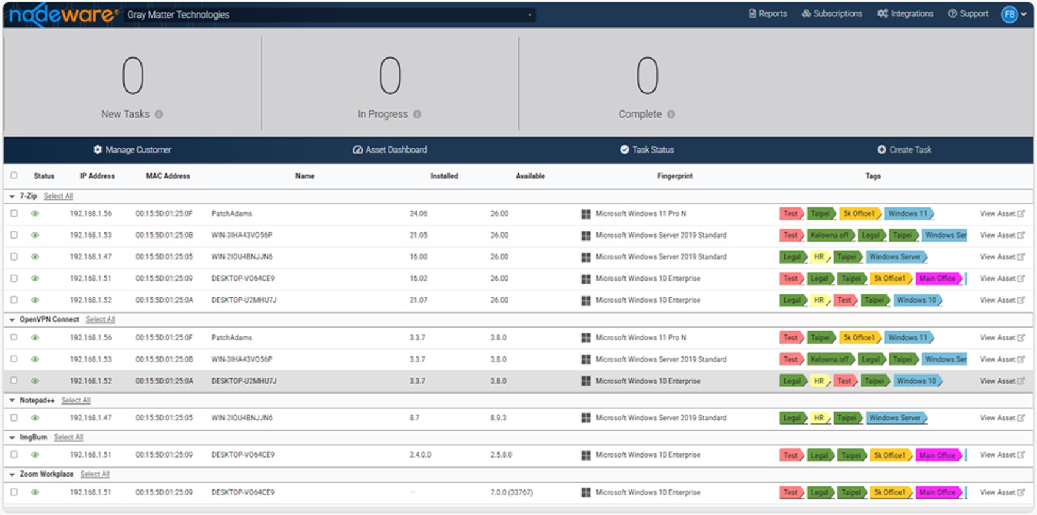
Task: Click the eye status icon in ImgBurn row
Action: (x=35, y=455)
